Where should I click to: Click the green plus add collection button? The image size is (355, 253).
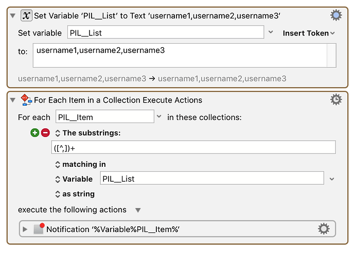(35, 133)
